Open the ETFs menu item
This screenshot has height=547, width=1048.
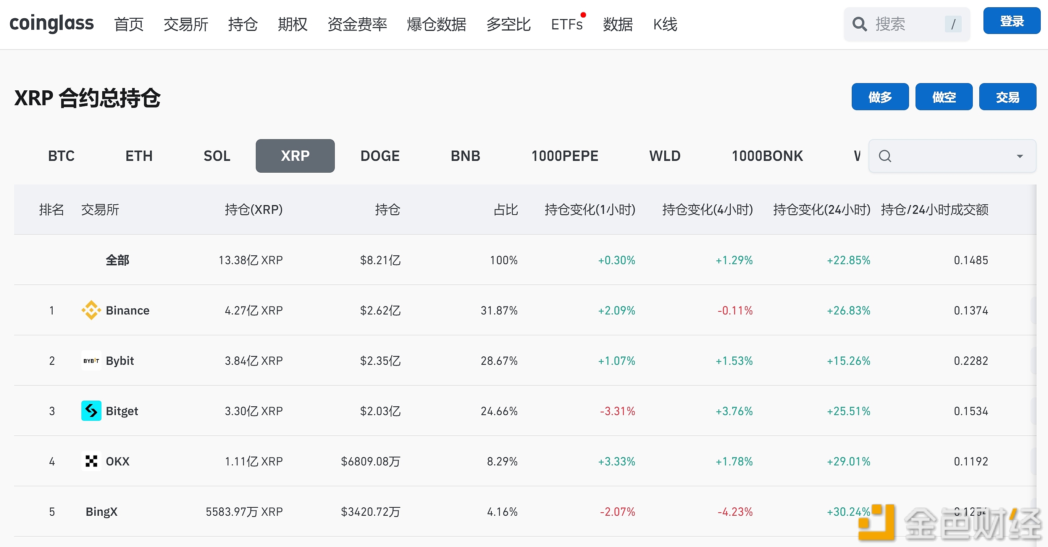click(x=567, y=24)
